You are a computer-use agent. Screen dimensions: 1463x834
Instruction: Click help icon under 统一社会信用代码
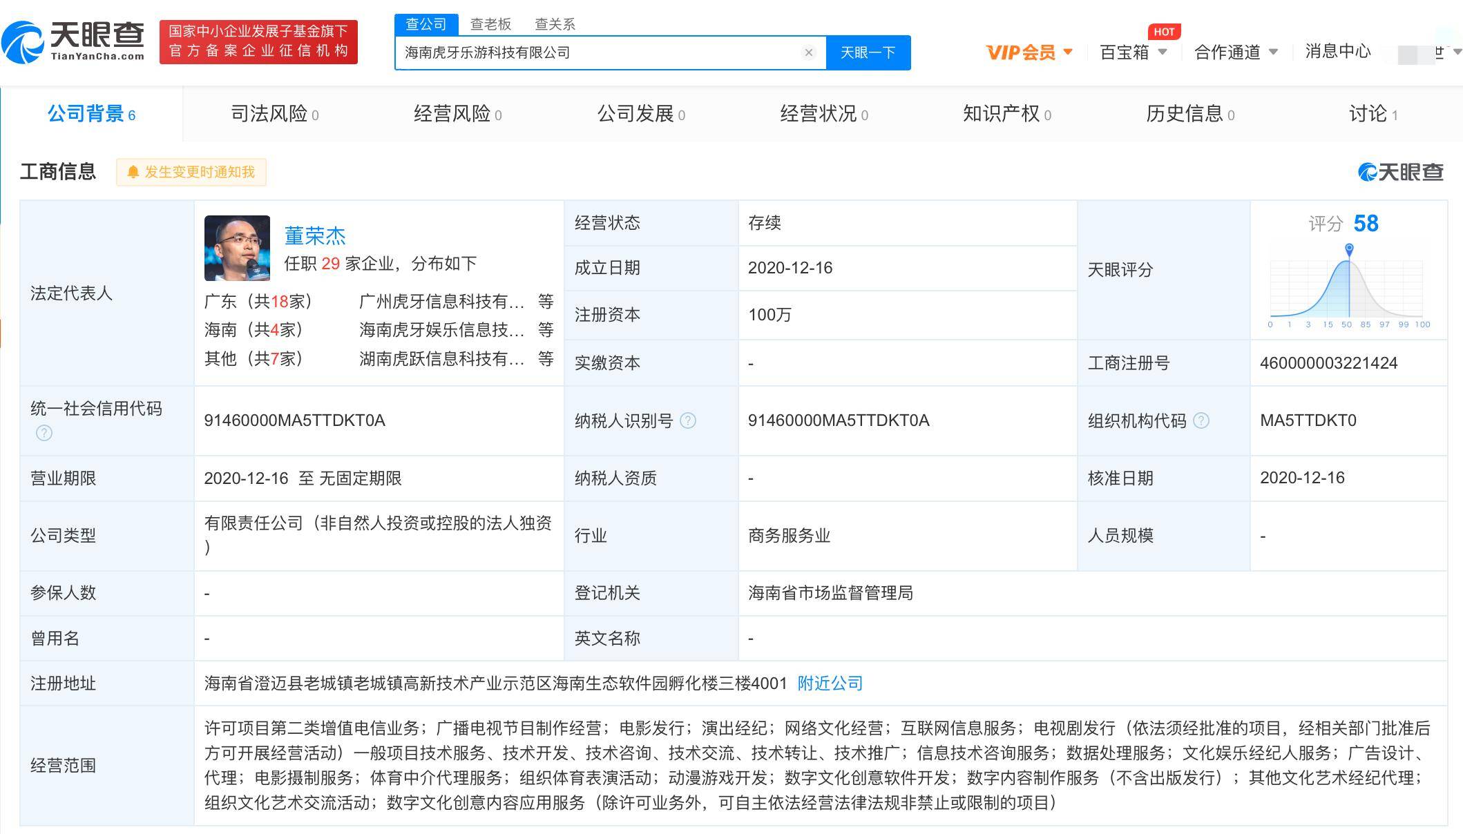pos(44,433)
